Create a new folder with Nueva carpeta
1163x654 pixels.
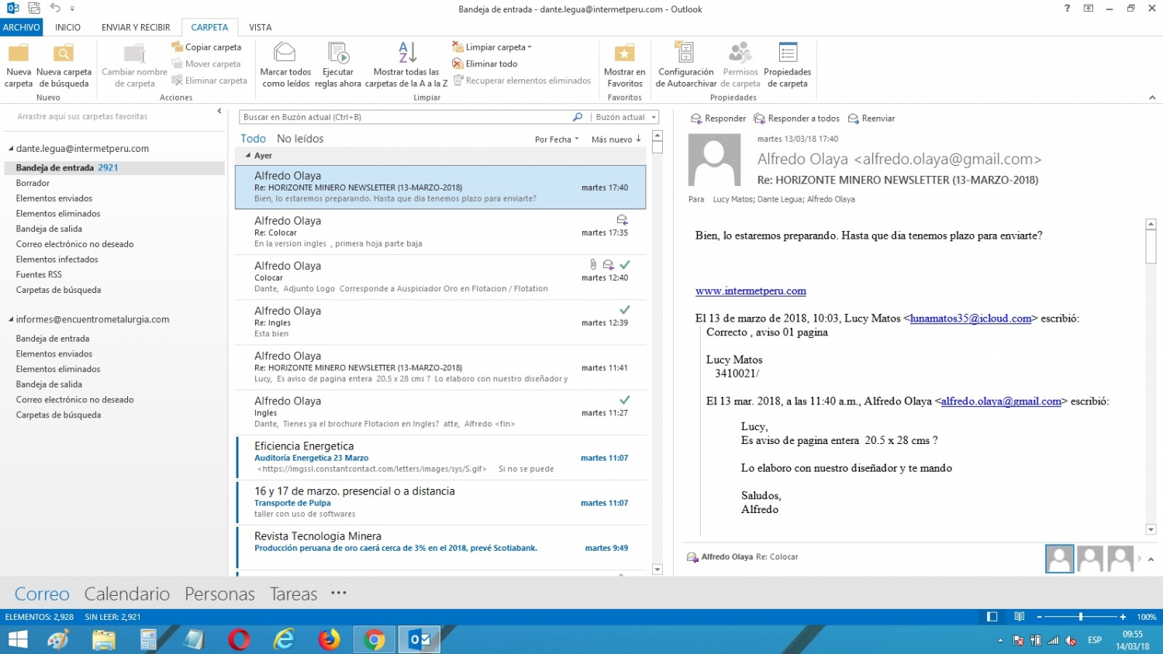(x=19, y=66)
